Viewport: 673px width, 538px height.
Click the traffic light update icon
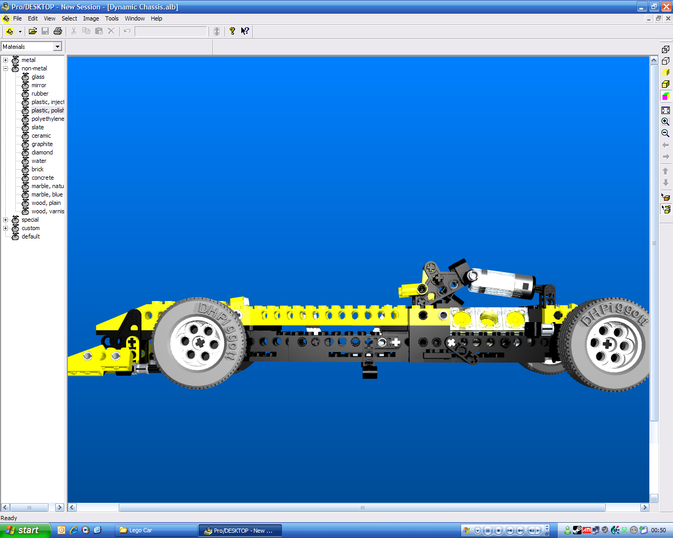[x=217, y=32]
